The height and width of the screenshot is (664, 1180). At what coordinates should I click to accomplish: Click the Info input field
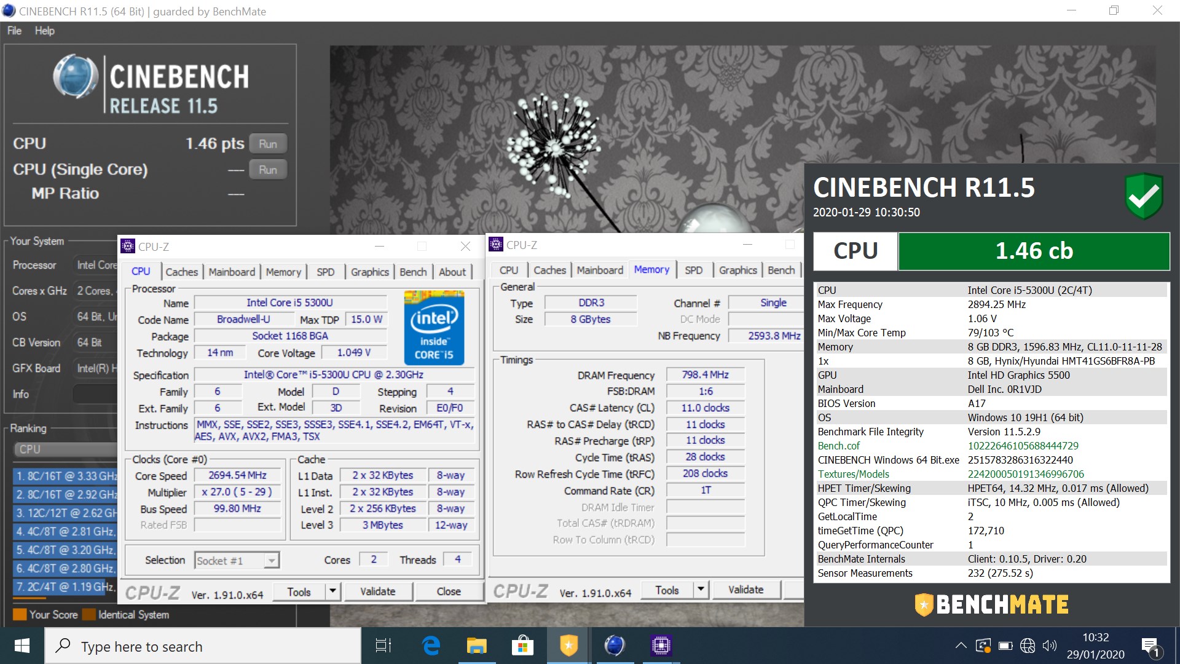[x=95, y=394]
